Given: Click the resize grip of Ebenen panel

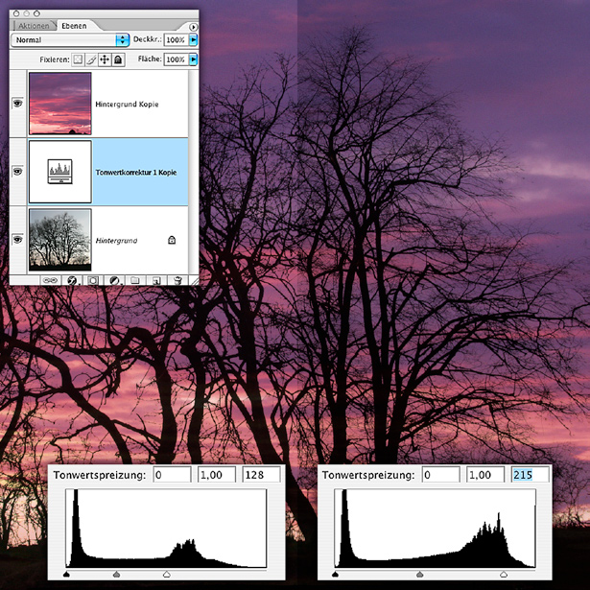Looking at the screenshot, I should 194,280.
